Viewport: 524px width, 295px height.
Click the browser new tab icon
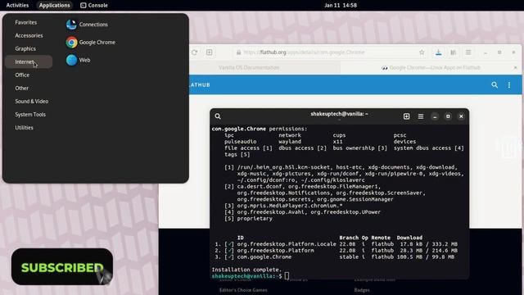[x=210, y=52]
